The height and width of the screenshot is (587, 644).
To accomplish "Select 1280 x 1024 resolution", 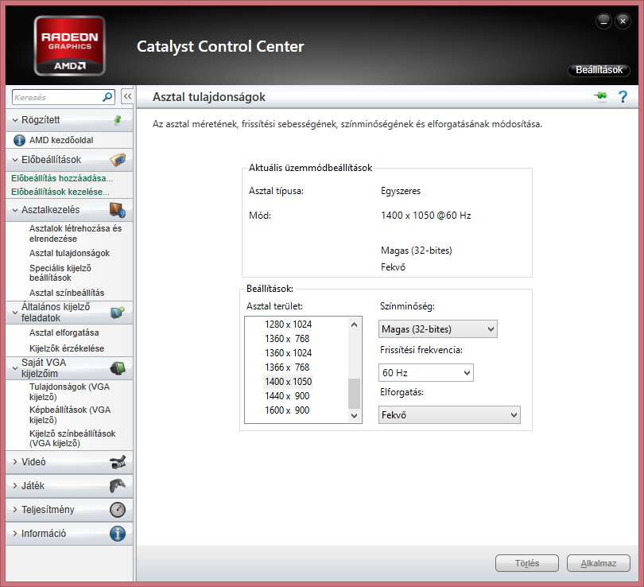I will click(x=289, y=325).
